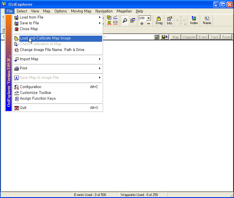Screen dimensions: 234x198
Task: Expand the Save to File submenu
Action: click(x=58, y=23)
